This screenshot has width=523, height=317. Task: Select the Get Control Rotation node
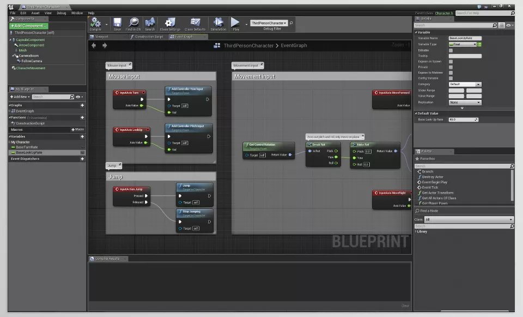(x=269, y=151)
